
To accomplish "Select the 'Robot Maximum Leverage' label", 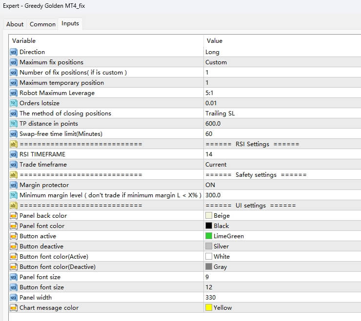I will (57, 93).
